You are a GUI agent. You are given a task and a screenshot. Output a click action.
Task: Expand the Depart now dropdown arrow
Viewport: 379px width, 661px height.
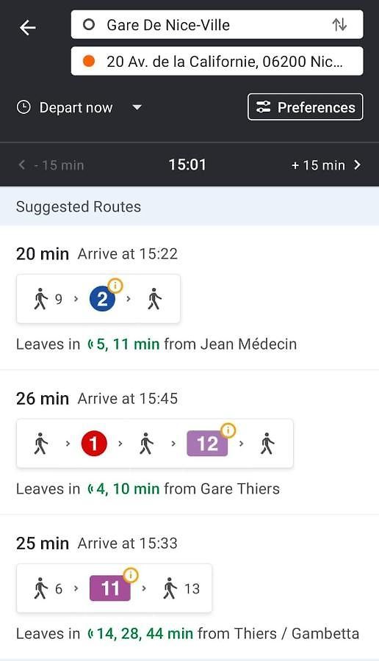coord(137,107)
